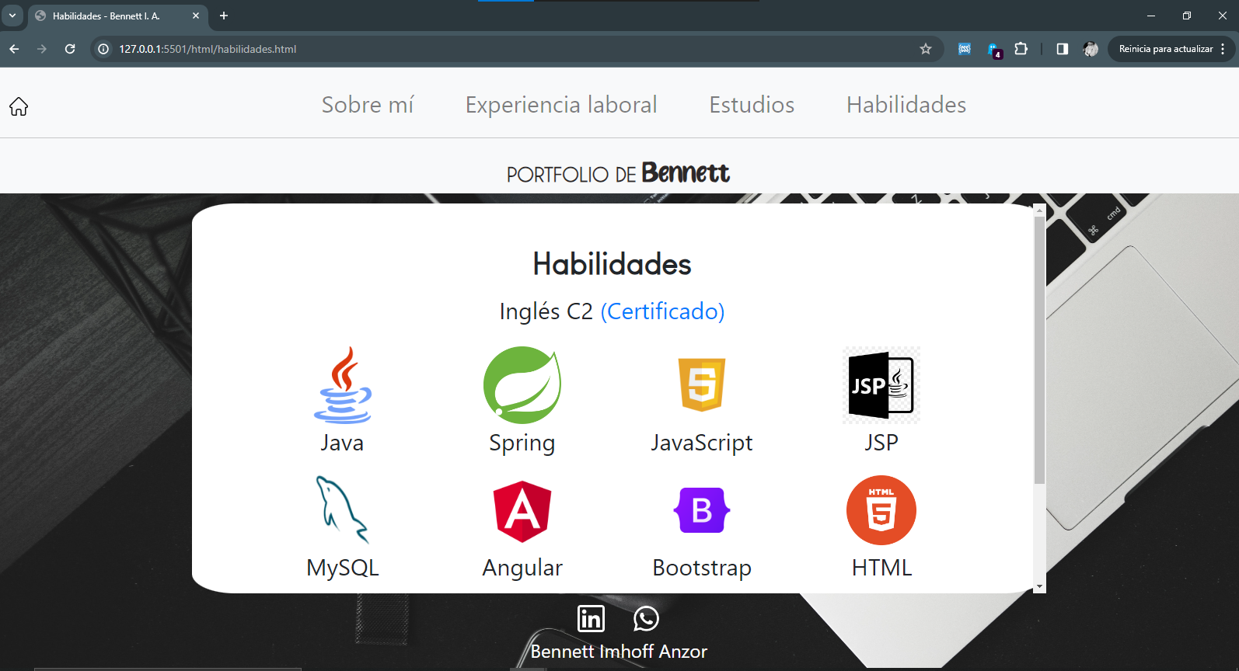Open the Certificado link
The width and height of the screenshot is (1239, 671).
pos(662,311)
